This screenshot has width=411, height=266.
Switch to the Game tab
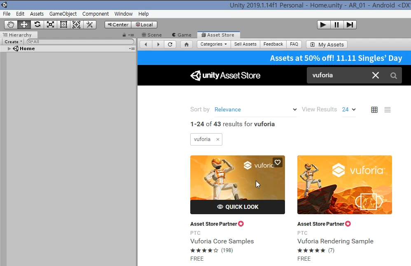click(x=182, y=35)
